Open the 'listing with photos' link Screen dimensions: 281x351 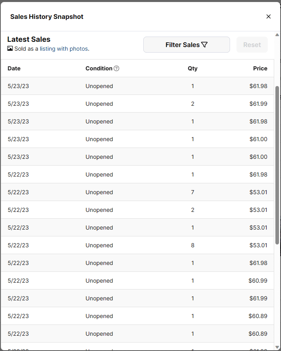coord(64,49)
